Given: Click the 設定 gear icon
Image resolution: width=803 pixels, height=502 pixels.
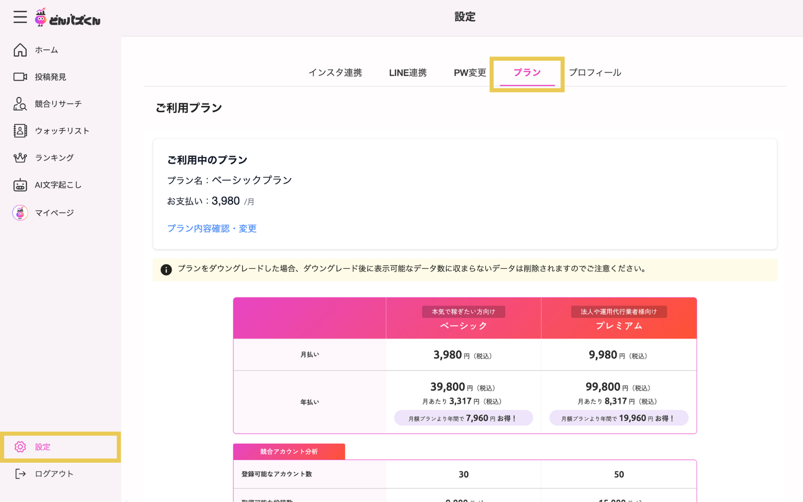Looking at the screenshot, I should click(20, 447).
